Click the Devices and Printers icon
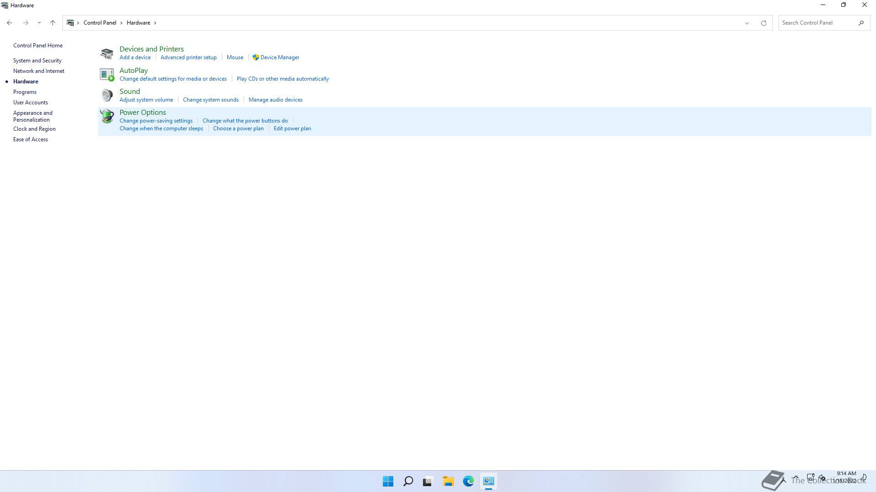Viewport: 876px width, 492px height. (107, 53)
